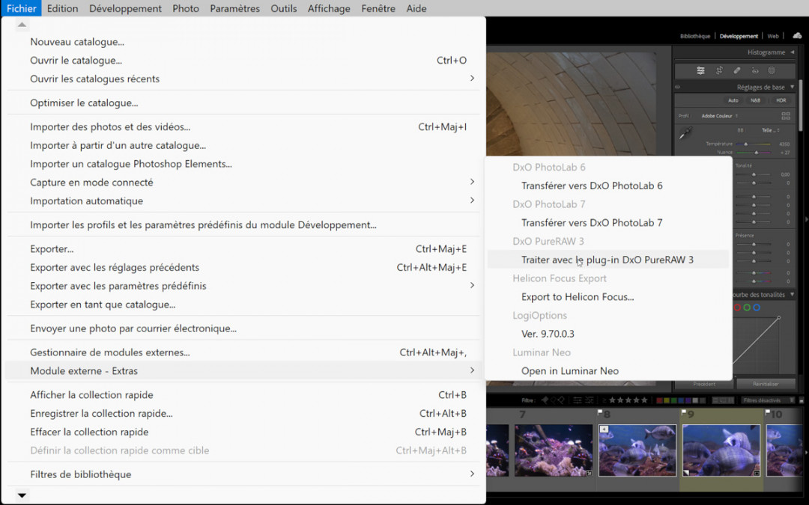This screenshot has width=809, height=505.
Task: Select Optimiser le catalogue
Action: (243, 102)
